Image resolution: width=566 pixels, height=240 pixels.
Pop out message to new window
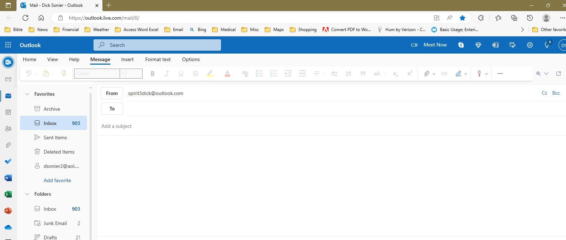[x=558, y=74]
